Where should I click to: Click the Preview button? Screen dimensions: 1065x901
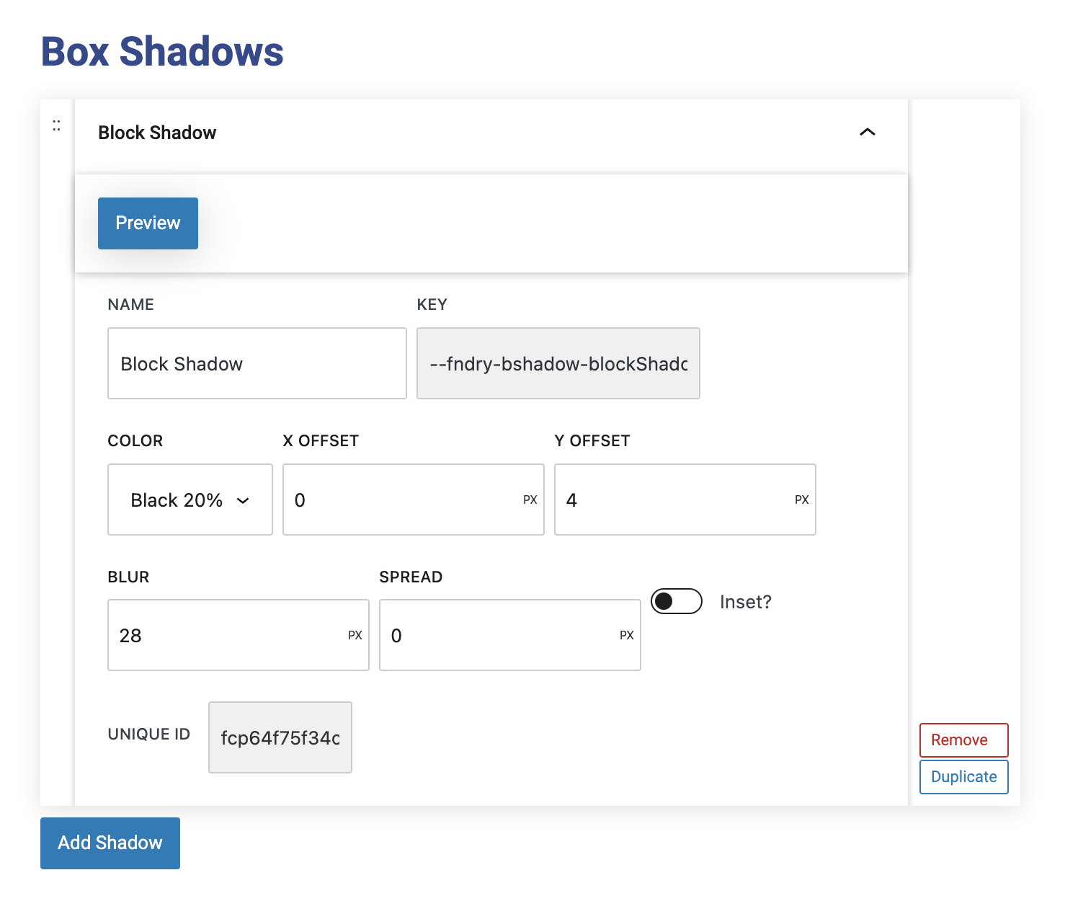click(148, 223)
